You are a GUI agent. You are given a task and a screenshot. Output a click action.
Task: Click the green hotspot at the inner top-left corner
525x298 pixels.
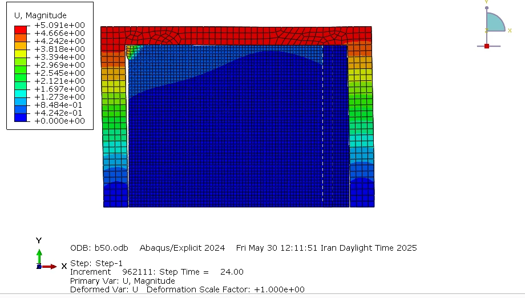tap(132, 51)
